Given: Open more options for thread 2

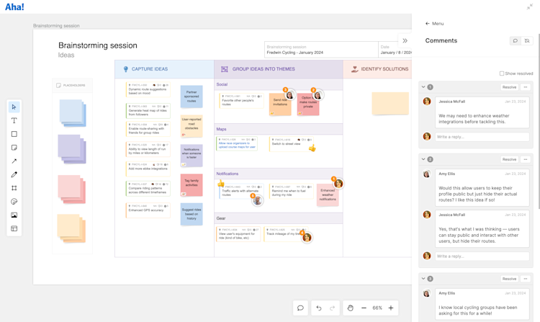Looking at the screenshot, I should (x=526, y=159).
